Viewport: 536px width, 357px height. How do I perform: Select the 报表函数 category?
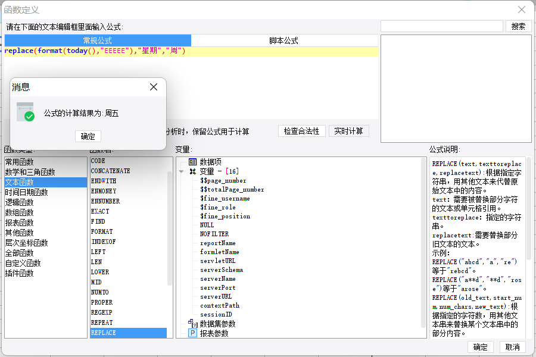click(46, 223)
